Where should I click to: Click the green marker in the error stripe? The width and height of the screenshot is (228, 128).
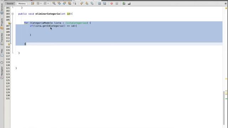pyautogui.click(x=226, y=99)
